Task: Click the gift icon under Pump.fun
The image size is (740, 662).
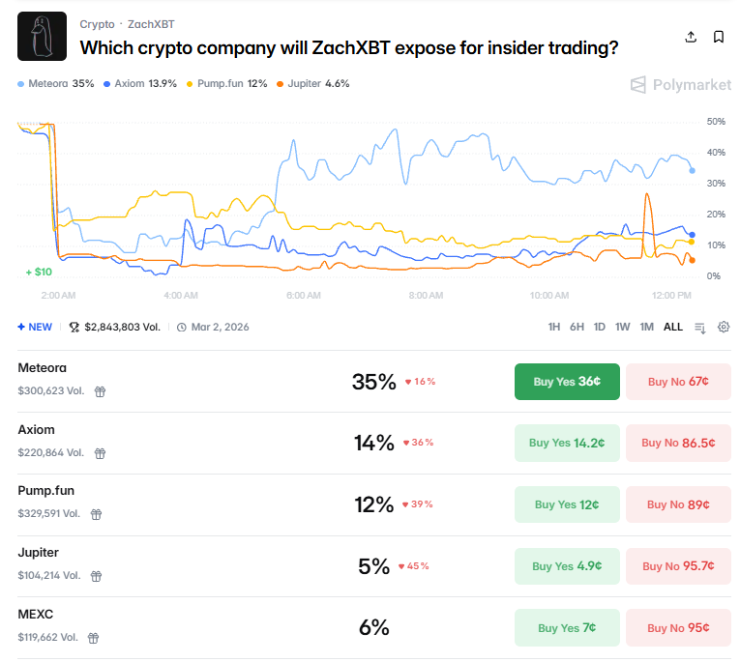Action: click(96, 514)
